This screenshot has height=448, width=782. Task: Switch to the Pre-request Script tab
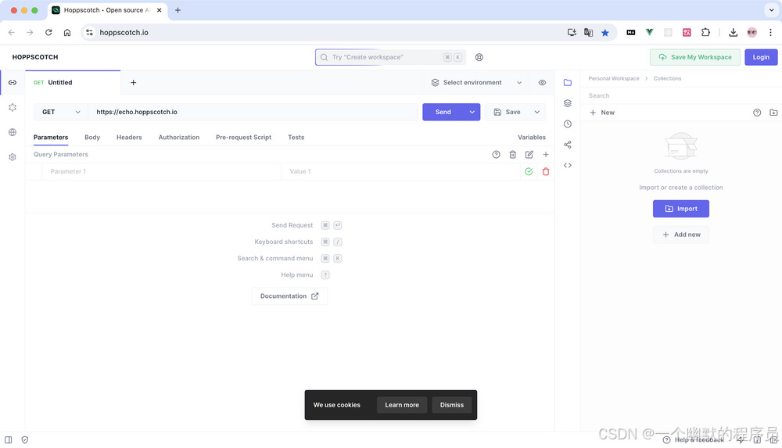[x=243, y=137]
